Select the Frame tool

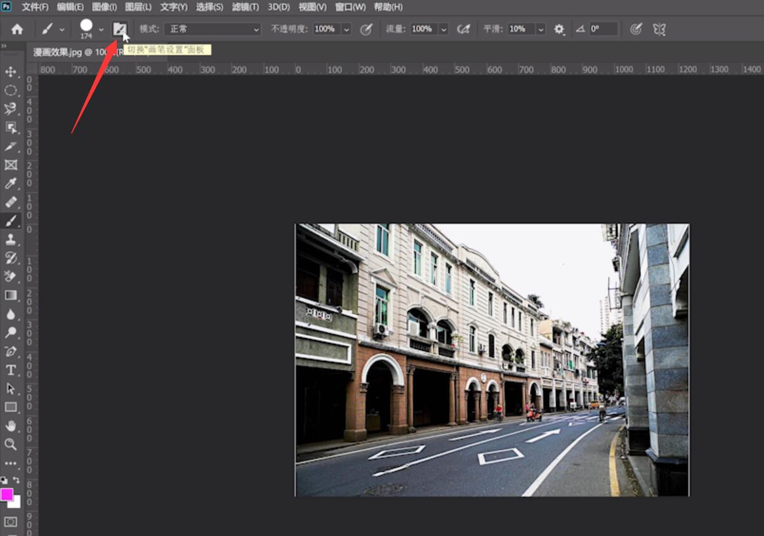(11, 165)
